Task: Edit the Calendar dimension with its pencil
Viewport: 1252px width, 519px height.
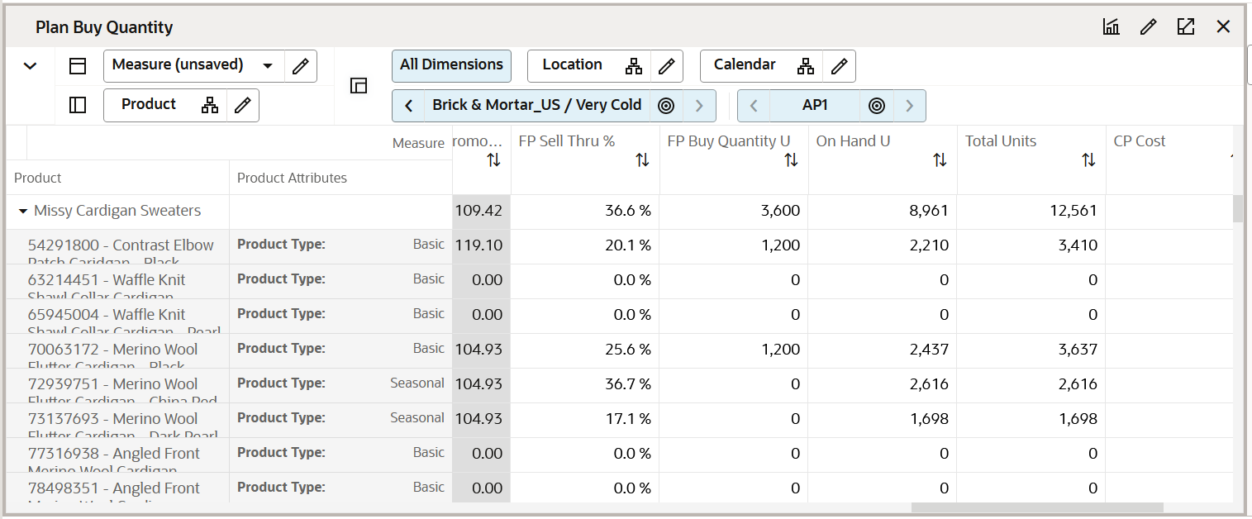Action: coord(839,66)
